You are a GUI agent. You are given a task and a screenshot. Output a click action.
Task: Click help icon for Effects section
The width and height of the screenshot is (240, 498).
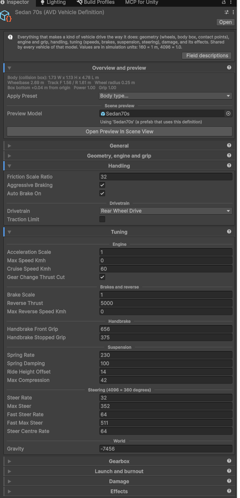229,491
